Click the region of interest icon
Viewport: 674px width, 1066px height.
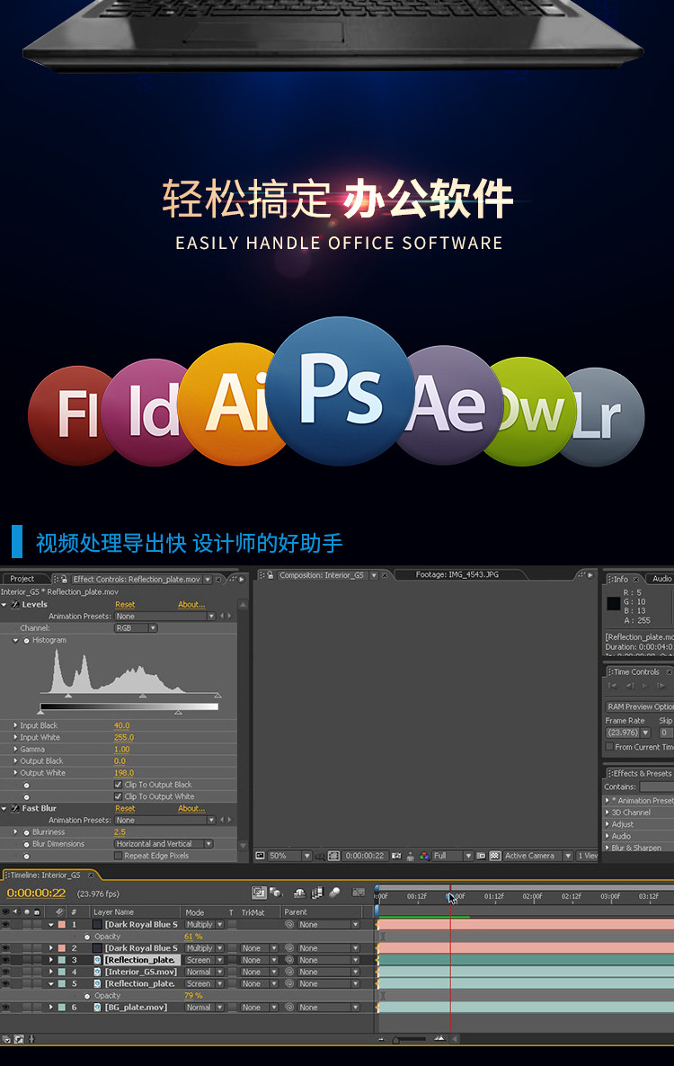point(481,856)
